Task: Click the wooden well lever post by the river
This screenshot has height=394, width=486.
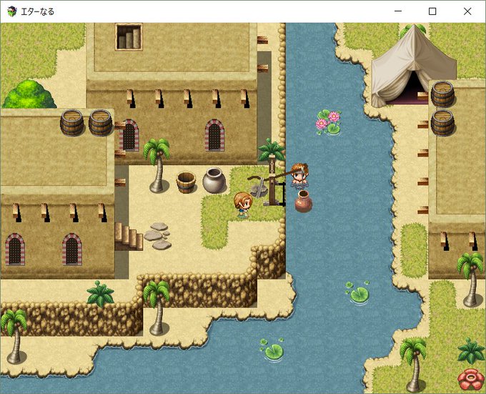Action: tap(272, 182)
